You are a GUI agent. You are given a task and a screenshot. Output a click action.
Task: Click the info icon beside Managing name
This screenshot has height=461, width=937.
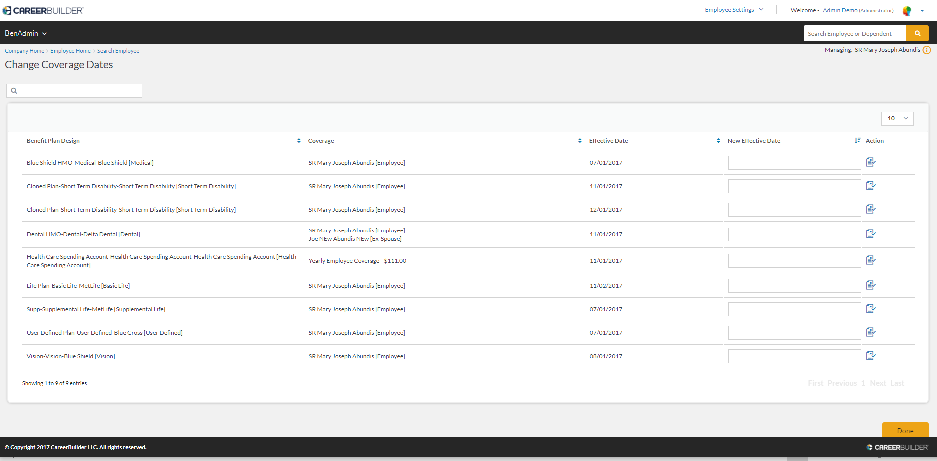[927, 50]
